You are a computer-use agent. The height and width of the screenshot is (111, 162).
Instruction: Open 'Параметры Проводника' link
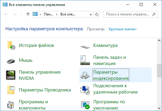tap(45, 90)
